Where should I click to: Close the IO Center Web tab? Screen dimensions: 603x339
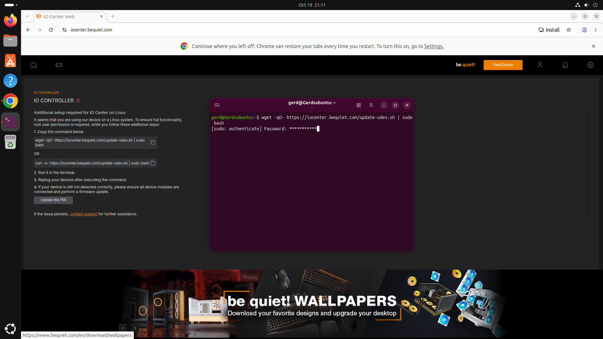pos(101,16)
